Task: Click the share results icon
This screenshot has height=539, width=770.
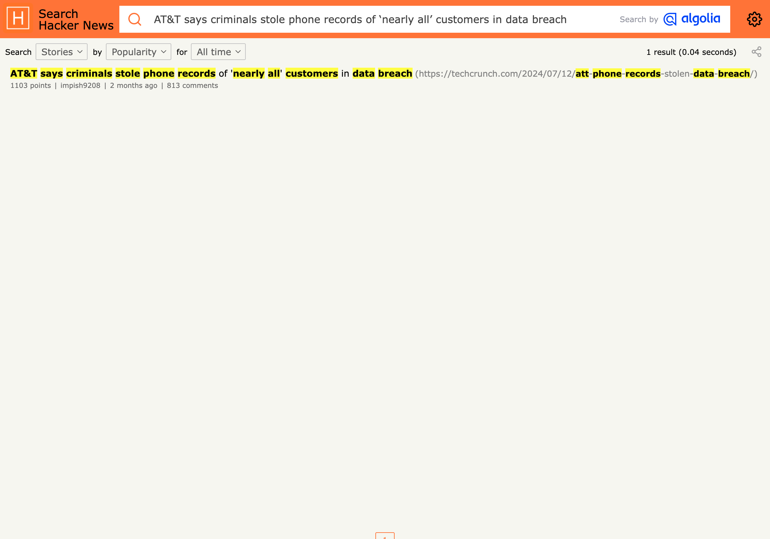Action: [757, 52]
